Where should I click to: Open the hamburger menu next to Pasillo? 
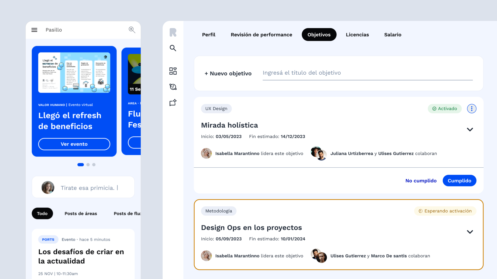point(34,30)
